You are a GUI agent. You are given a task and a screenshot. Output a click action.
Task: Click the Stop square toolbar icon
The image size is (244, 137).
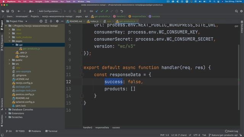click(85, 11)
